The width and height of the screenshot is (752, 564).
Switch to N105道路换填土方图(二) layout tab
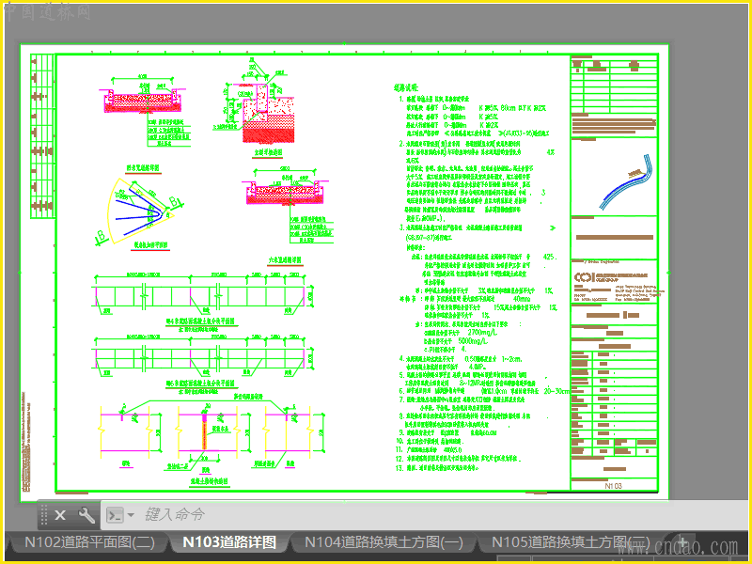[571, 542]
